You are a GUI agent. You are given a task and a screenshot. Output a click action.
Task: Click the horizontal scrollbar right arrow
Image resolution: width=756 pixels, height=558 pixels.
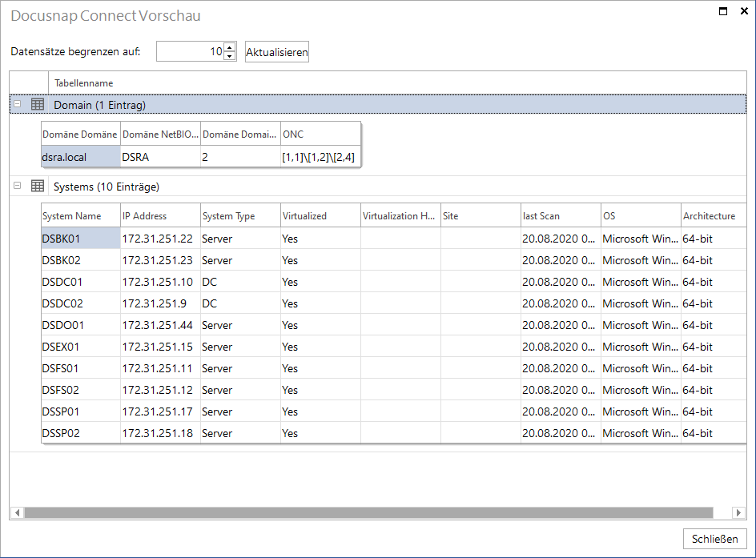[x=738, y=512]
